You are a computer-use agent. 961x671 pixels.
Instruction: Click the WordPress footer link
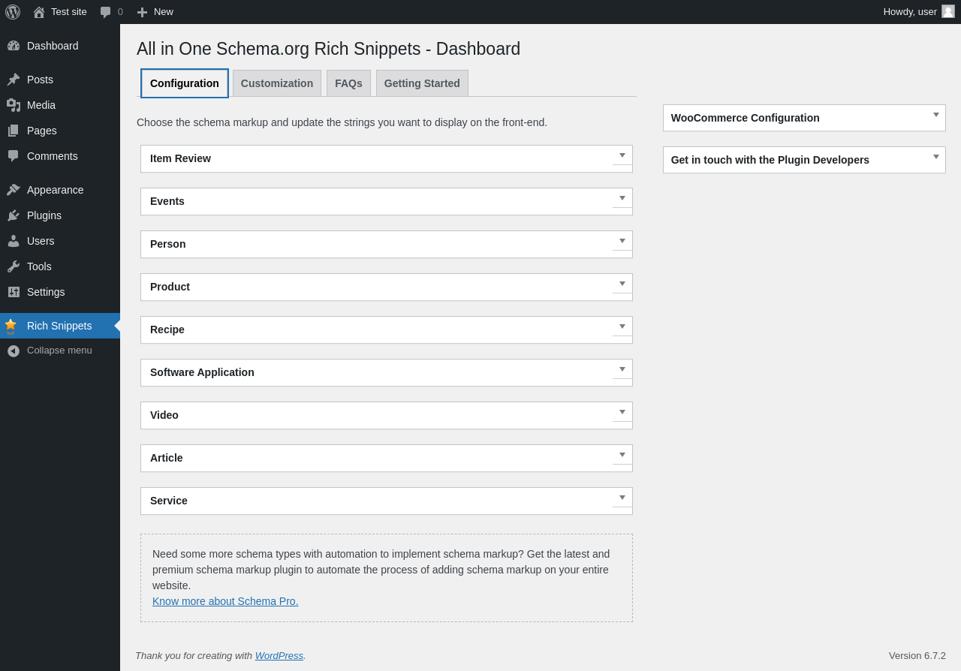point(279,655)
